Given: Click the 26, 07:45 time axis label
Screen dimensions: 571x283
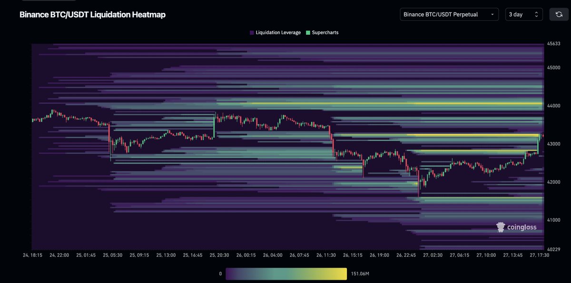Looking at the screenshot, I should (300, 255).
